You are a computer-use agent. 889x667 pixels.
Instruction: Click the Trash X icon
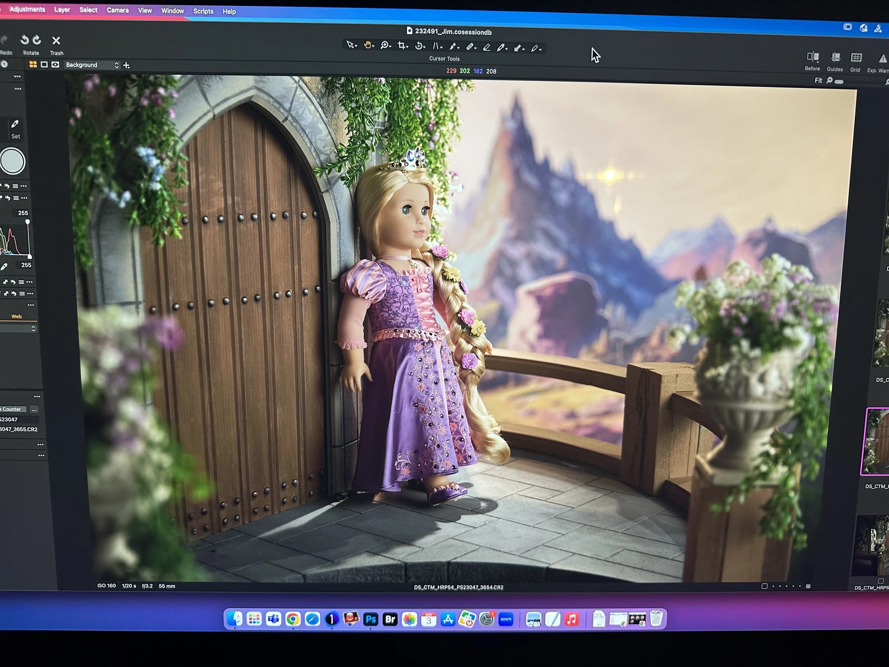(56, 41)
